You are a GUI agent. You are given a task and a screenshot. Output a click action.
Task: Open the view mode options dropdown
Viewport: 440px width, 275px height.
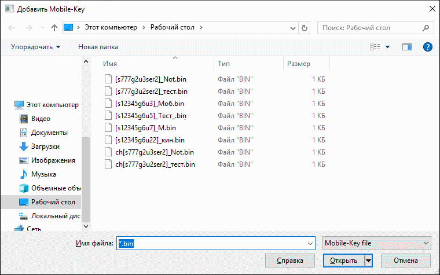click(x=387, y=46)
